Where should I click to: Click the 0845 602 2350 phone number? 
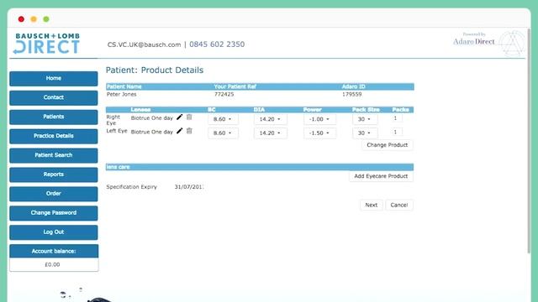click(217, 44)
